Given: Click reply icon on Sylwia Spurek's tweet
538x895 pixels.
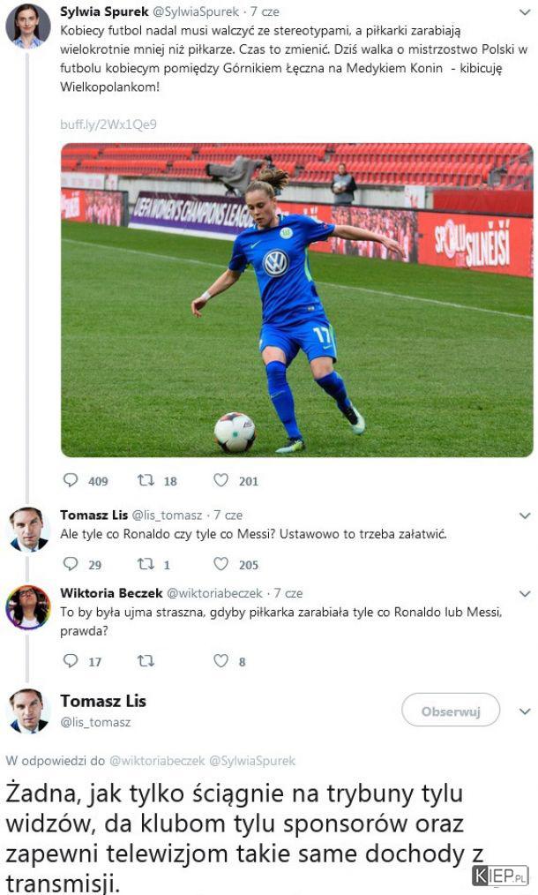Looking at the screenshot, I should 71,480.
